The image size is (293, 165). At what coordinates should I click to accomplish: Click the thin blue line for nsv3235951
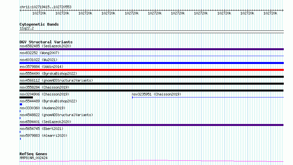click(208, 97)
